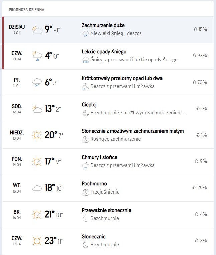The width and height of the screenshot is (216, 255).
Task: Click raindrop icon next to 93%
Action: tap(194, 56)
